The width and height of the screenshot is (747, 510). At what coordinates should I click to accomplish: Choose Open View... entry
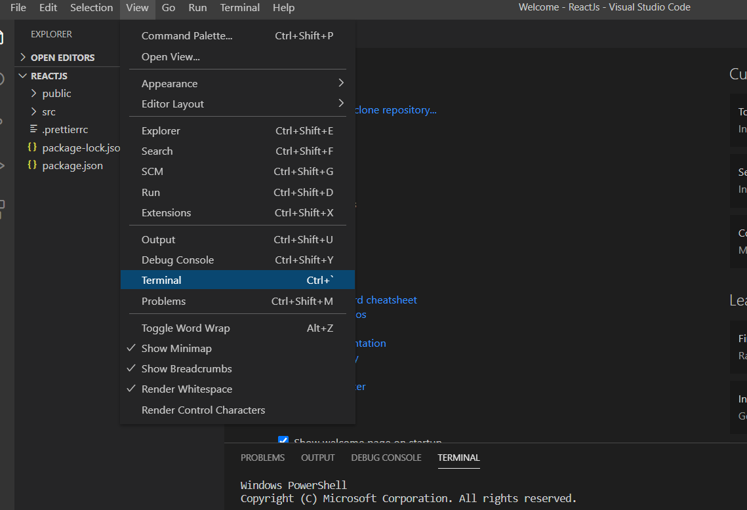coord(237,56)
